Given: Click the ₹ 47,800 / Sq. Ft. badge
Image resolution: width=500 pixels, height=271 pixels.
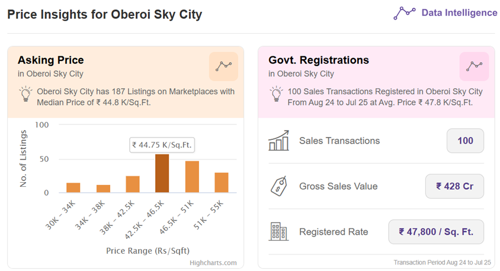Looking at the screenshot, I should point(436,232).
